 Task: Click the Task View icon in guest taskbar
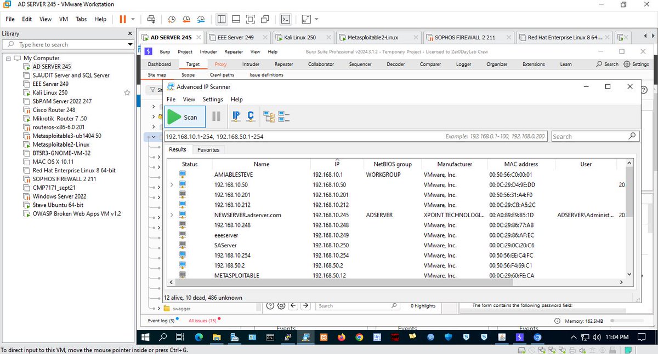180,337
